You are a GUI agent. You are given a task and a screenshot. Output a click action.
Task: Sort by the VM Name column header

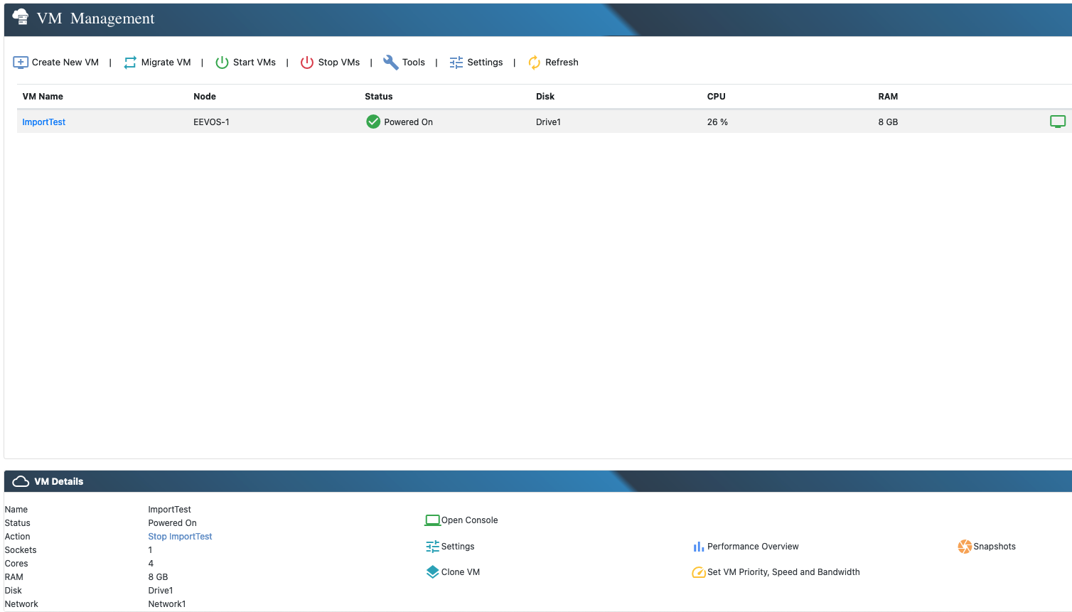coord(43,97)
